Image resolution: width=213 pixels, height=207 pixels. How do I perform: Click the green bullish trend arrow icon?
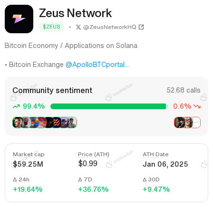[16, 106]
